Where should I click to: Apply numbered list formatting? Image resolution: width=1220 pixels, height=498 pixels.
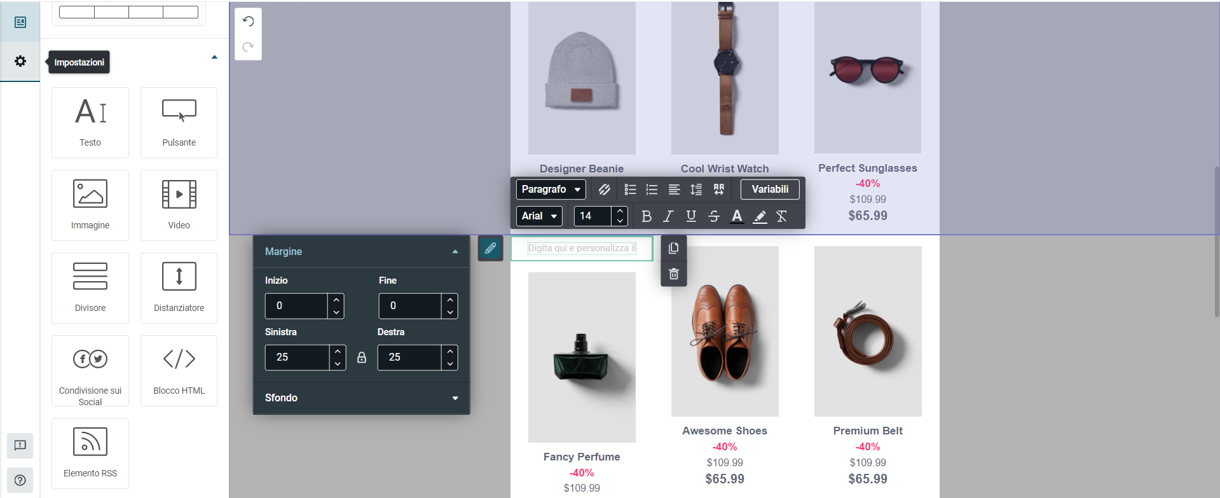(652, 190)
